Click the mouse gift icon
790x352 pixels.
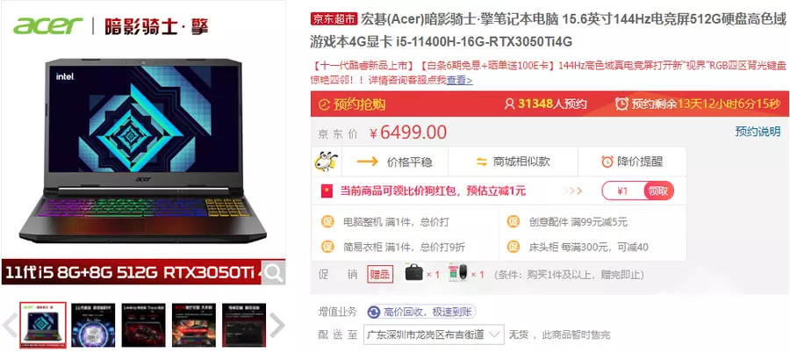pos(458,274)
